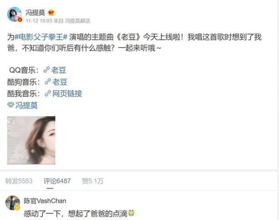Open the 冯提莫 super-topic link below the links
The width and height of the screenshot is (279, 220).
[23, 105]
